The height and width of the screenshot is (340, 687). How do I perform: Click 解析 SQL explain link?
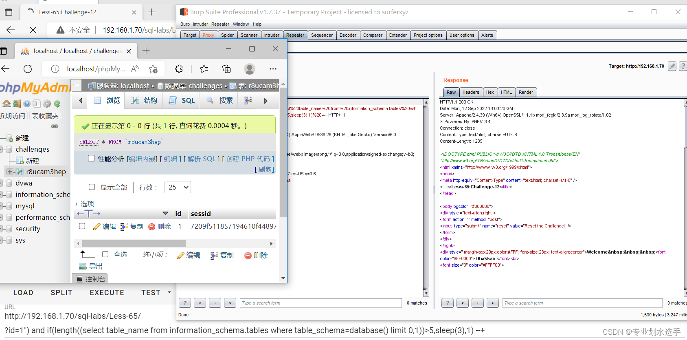(x=202, y=159)
